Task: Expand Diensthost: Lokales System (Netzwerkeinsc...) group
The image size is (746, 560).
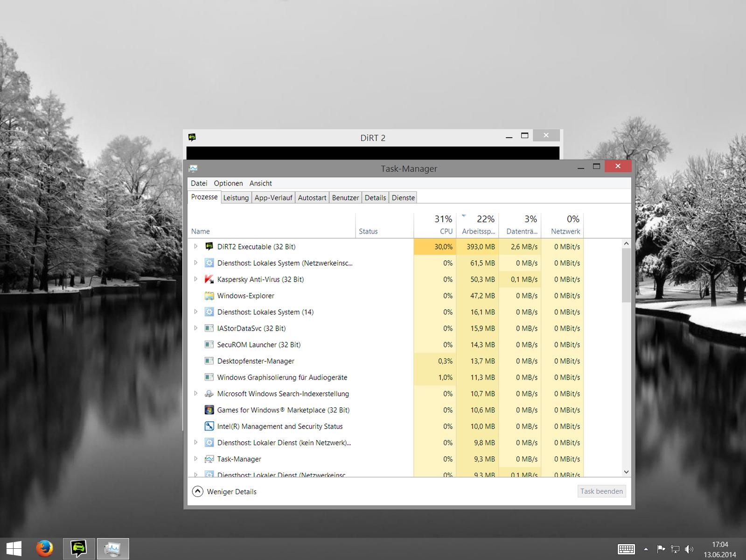Action: coord(196,262)
